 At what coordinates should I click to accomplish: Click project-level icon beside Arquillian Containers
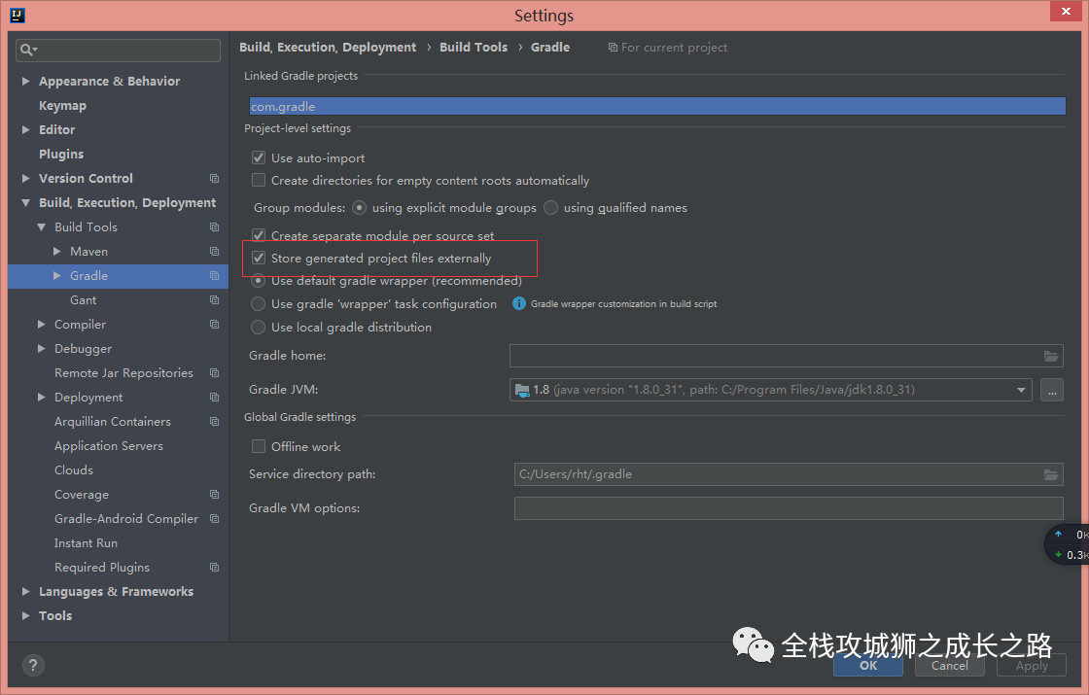[215, 422]
